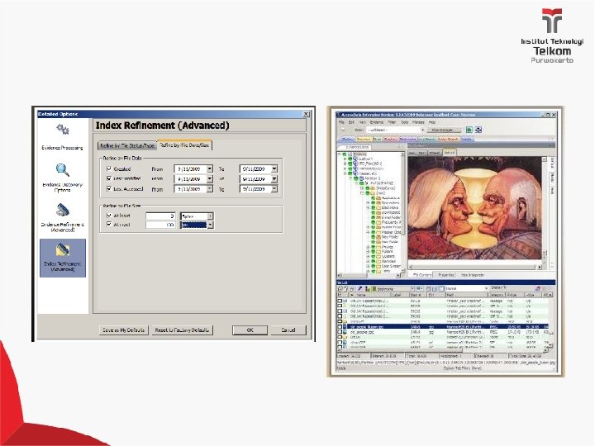595x446 pixels.
Task: Toggle Created date filter checkbox
Action: (x=109, y=168)
